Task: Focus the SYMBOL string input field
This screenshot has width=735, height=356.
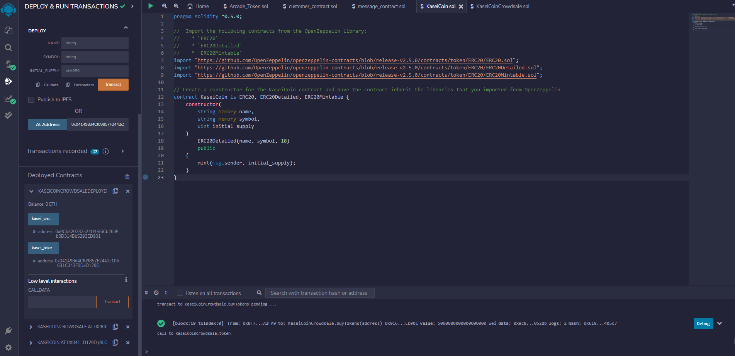Action: coord(95,57)
